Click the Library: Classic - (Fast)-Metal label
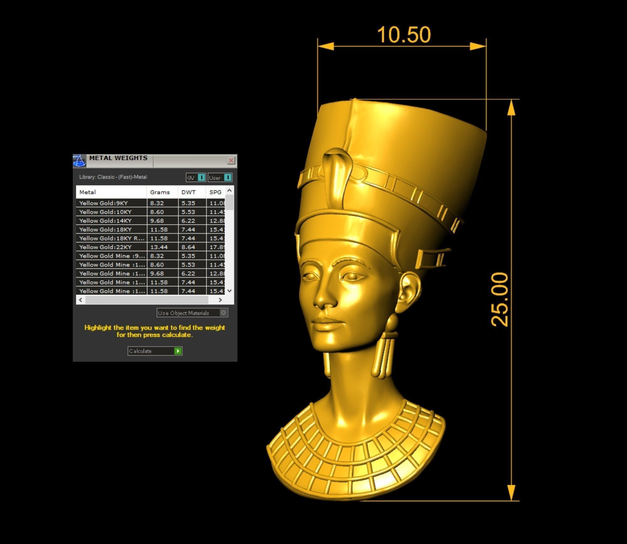Image resolution: width=627 pixels, height=544 pixels. [113, 177]
